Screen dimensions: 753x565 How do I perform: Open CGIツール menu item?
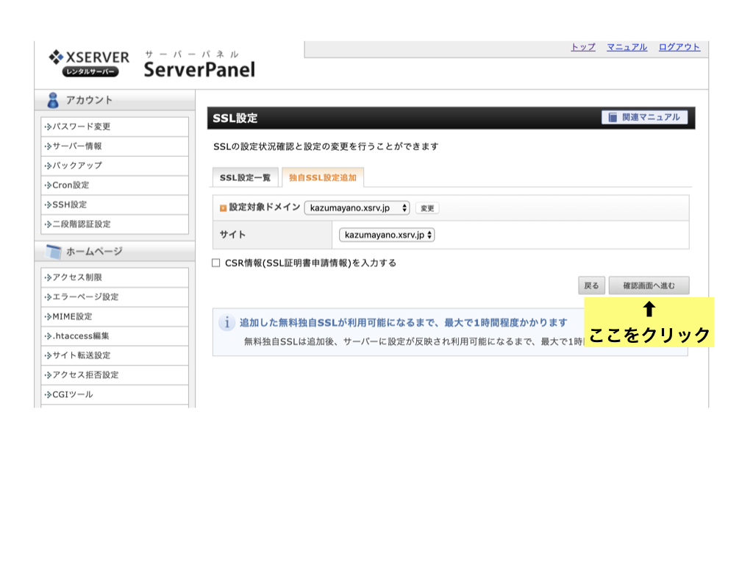(x=115, y=394)
